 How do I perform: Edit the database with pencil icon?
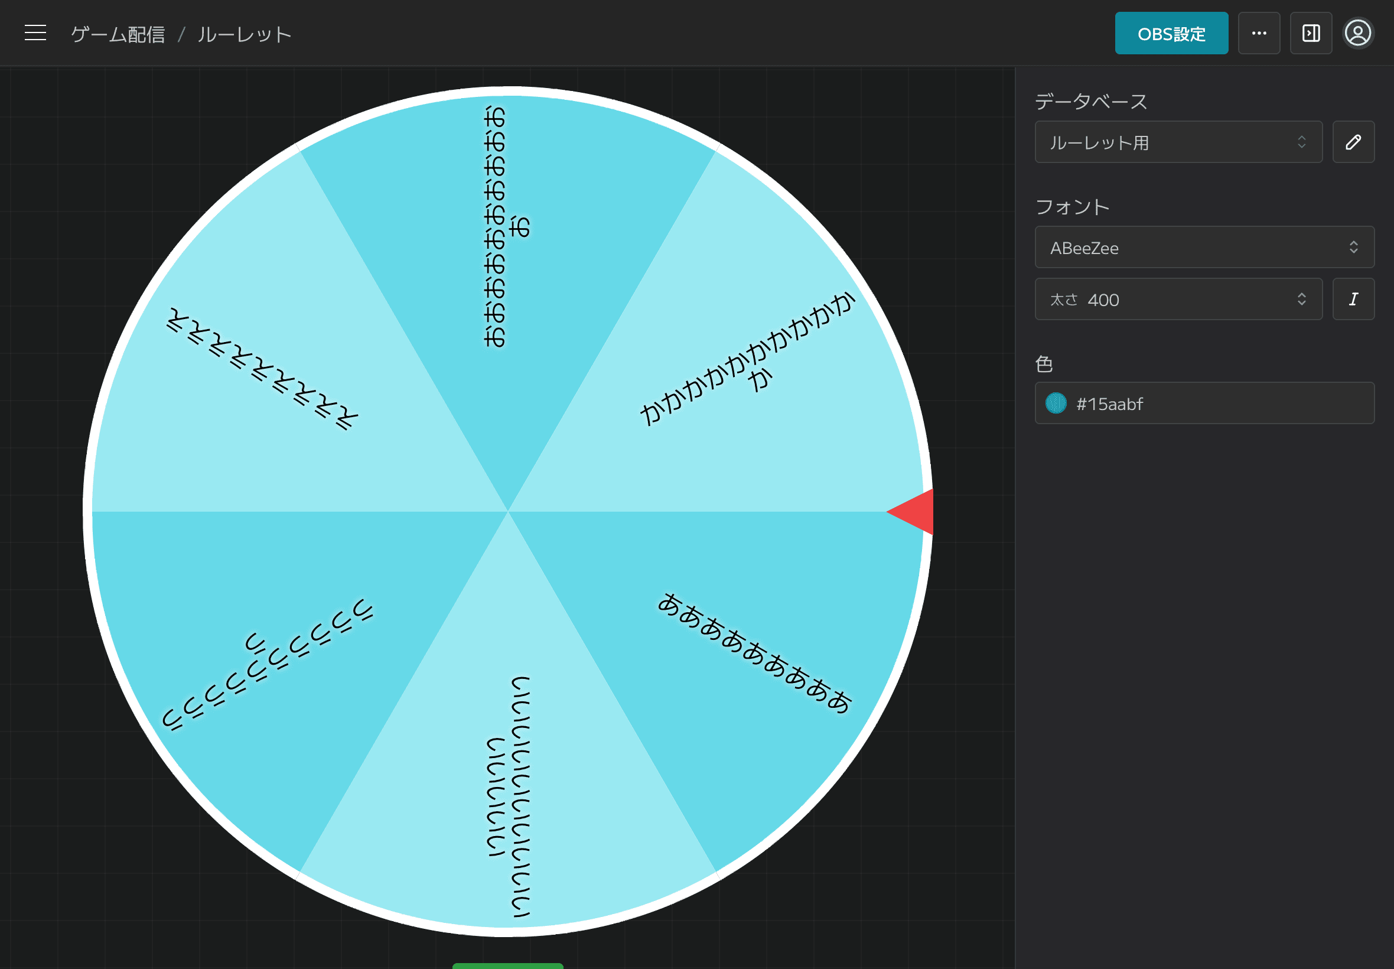(x=1353, y=142)
